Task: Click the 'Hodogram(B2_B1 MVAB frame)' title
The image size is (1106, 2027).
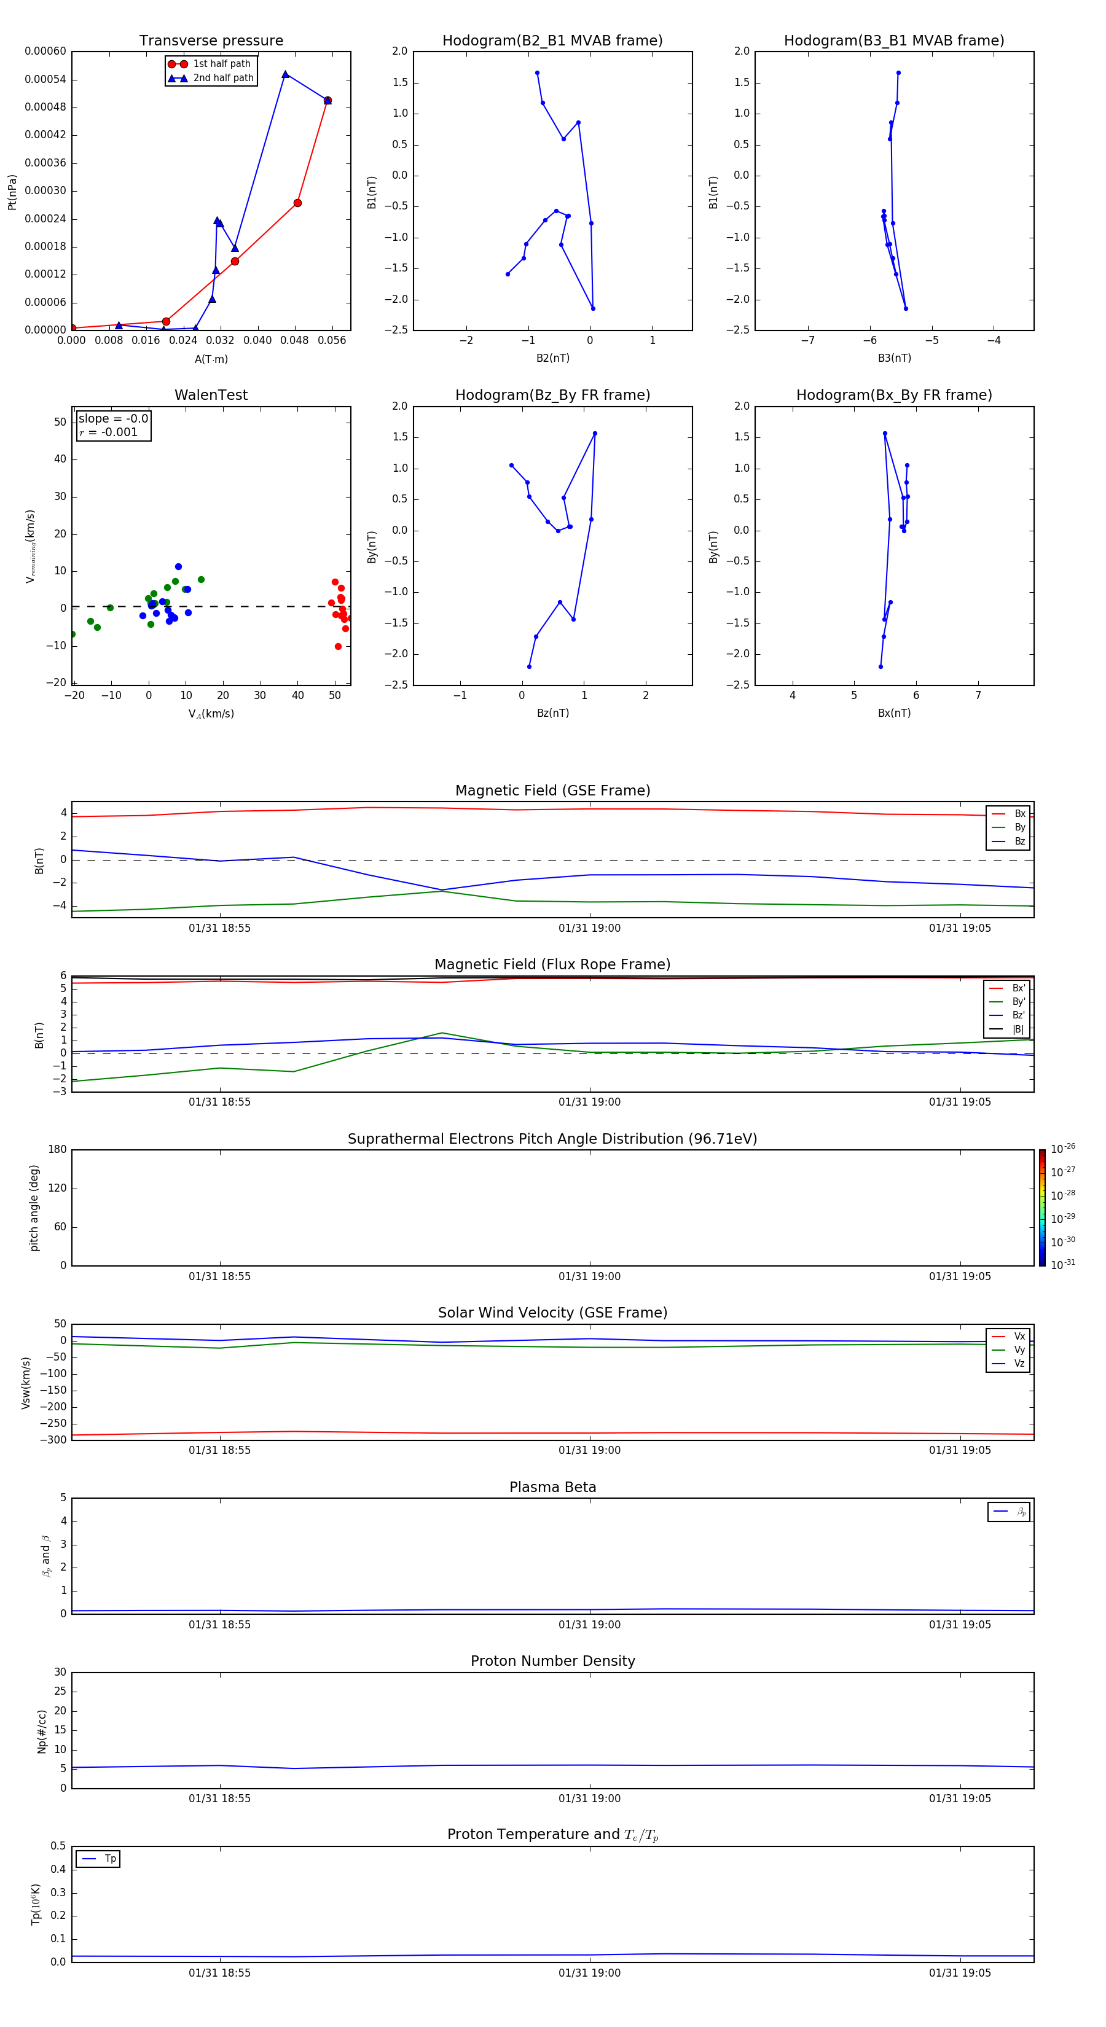Action: (552, 40)
